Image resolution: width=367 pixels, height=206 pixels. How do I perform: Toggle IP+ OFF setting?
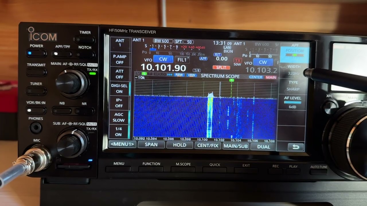click(119, 103)
